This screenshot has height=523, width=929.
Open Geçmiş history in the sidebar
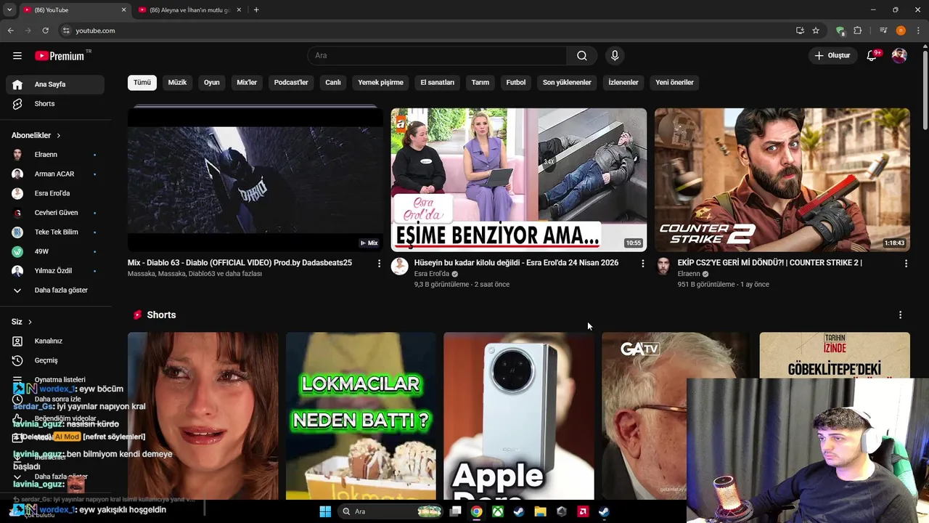(55, 360)
